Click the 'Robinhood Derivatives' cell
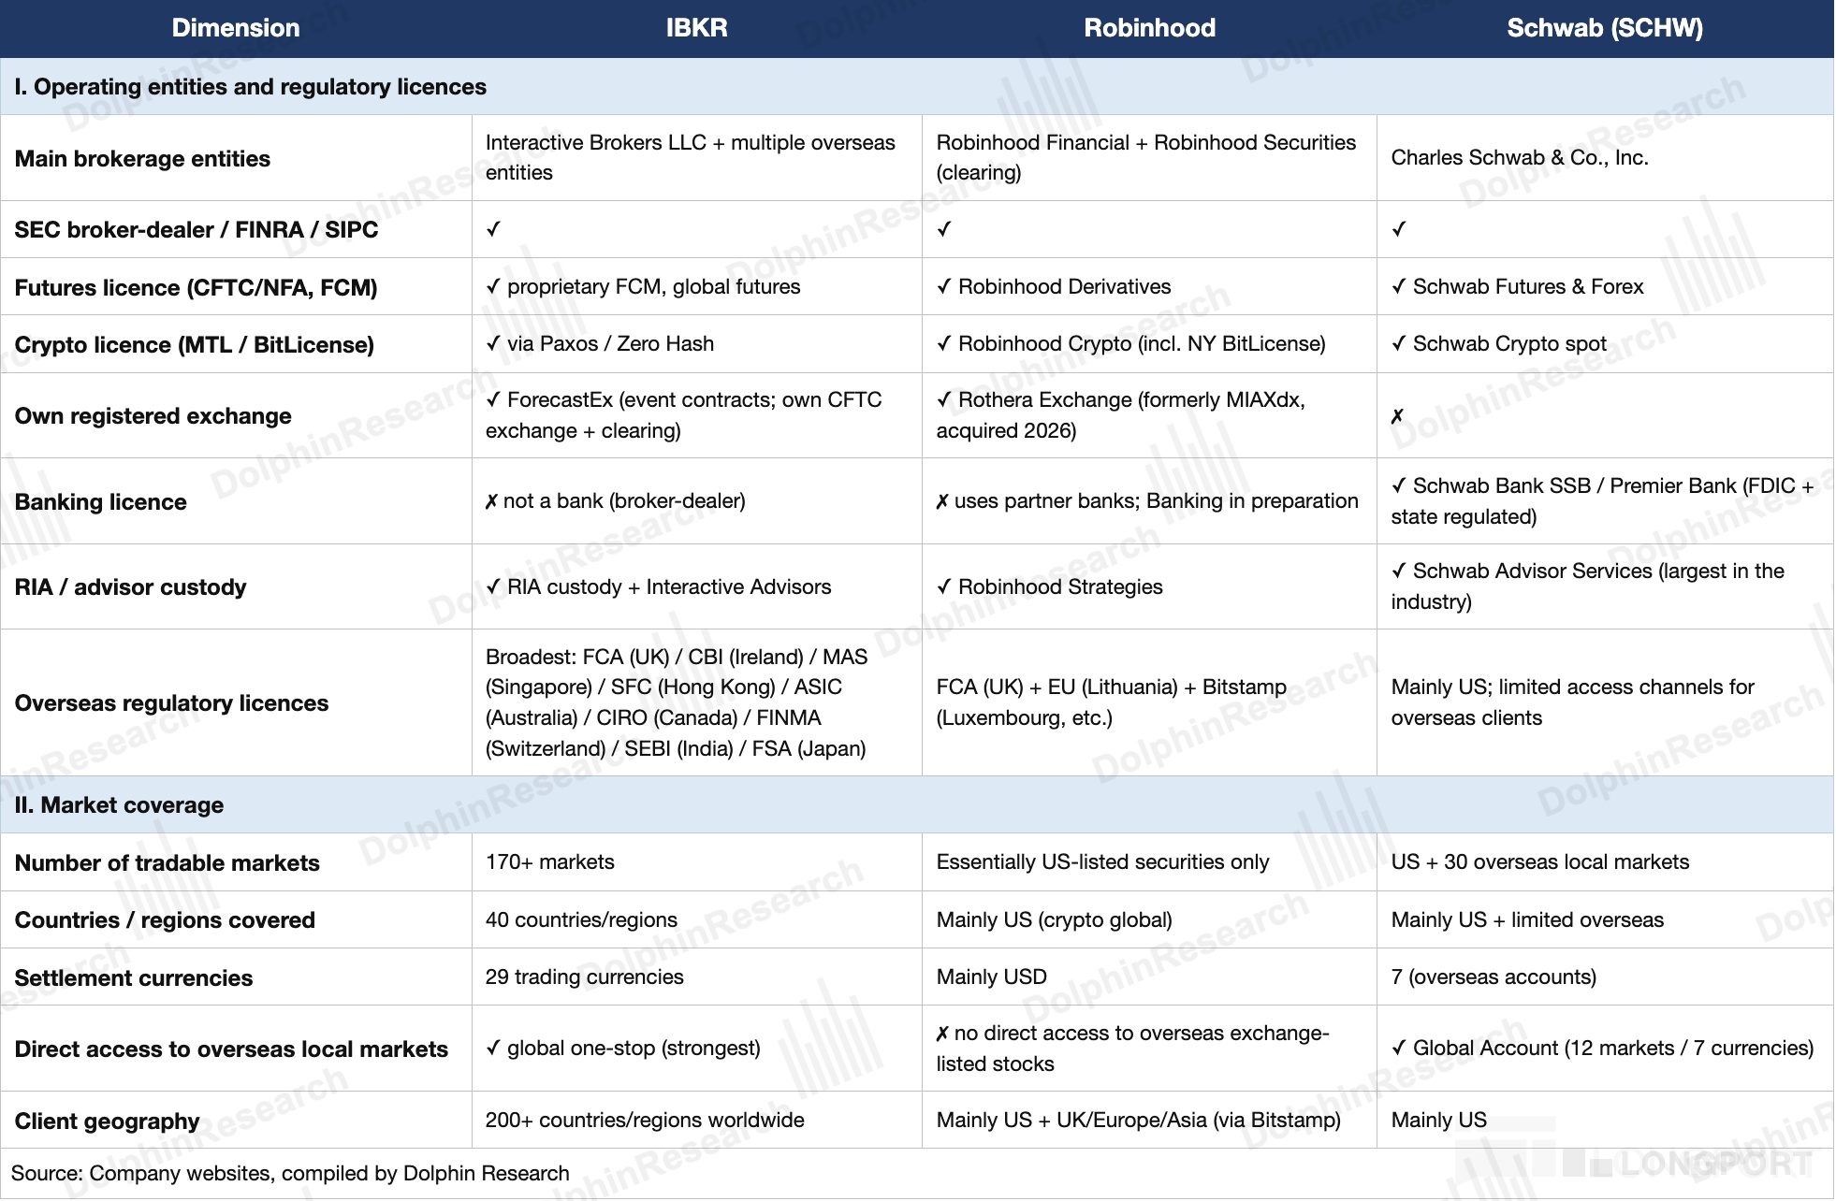This screenshot has width=1836, height=1201. [1054, 287]
